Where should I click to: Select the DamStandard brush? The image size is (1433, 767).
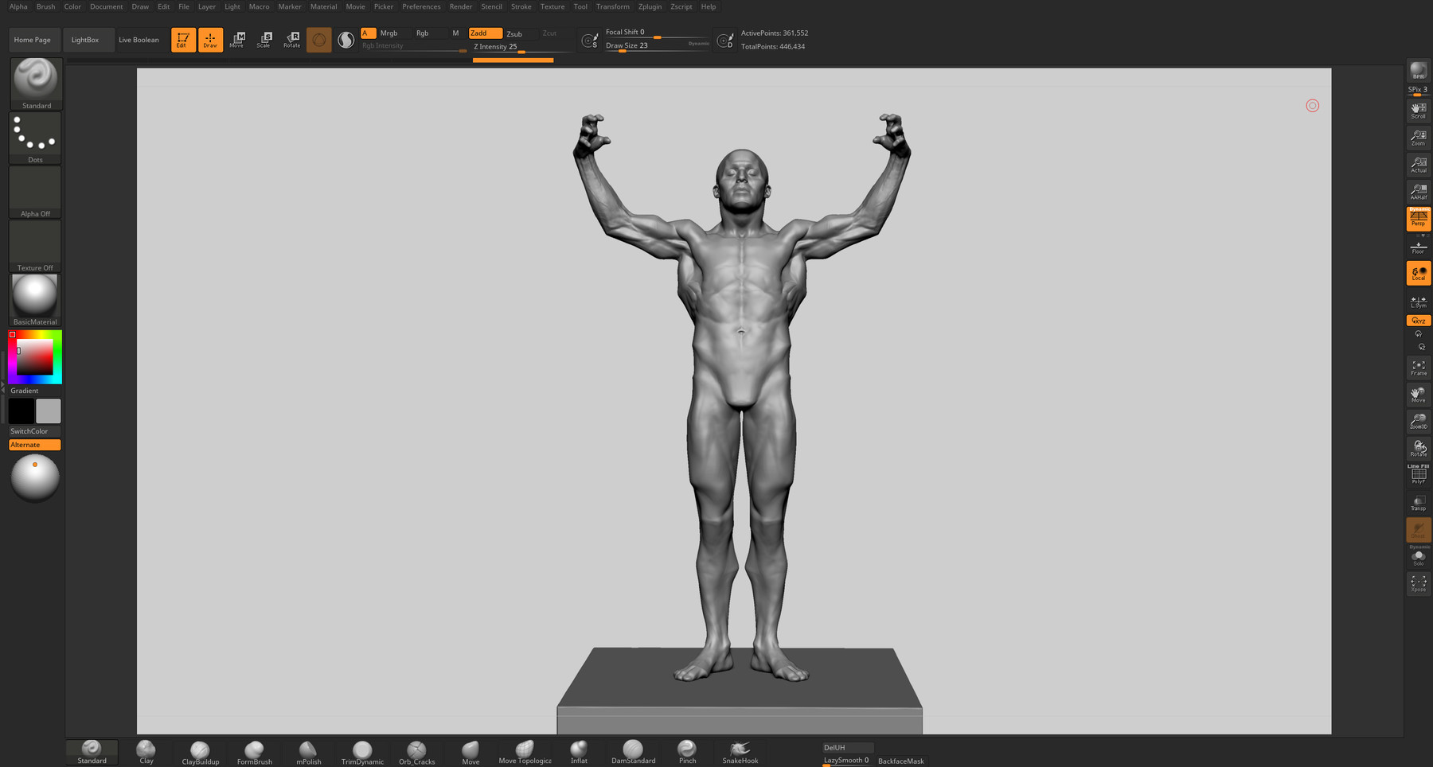tap(633, 750)
